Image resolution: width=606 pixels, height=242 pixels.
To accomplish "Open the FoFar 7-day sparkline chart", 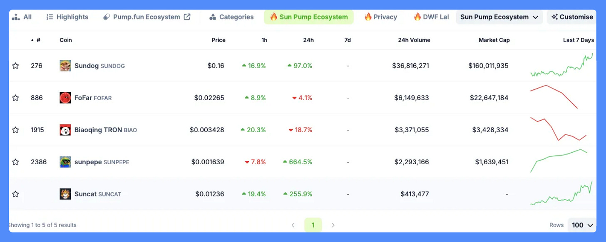I will [554, 97].
